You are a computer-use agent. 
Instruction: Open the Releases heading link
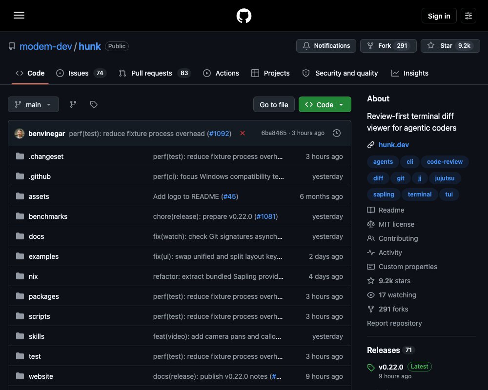tap(384, 350)
